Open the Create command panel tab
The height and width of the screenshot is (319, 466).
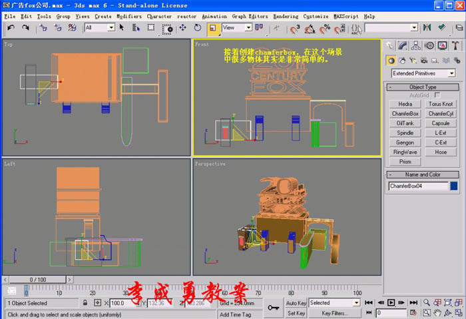(389, 45)
